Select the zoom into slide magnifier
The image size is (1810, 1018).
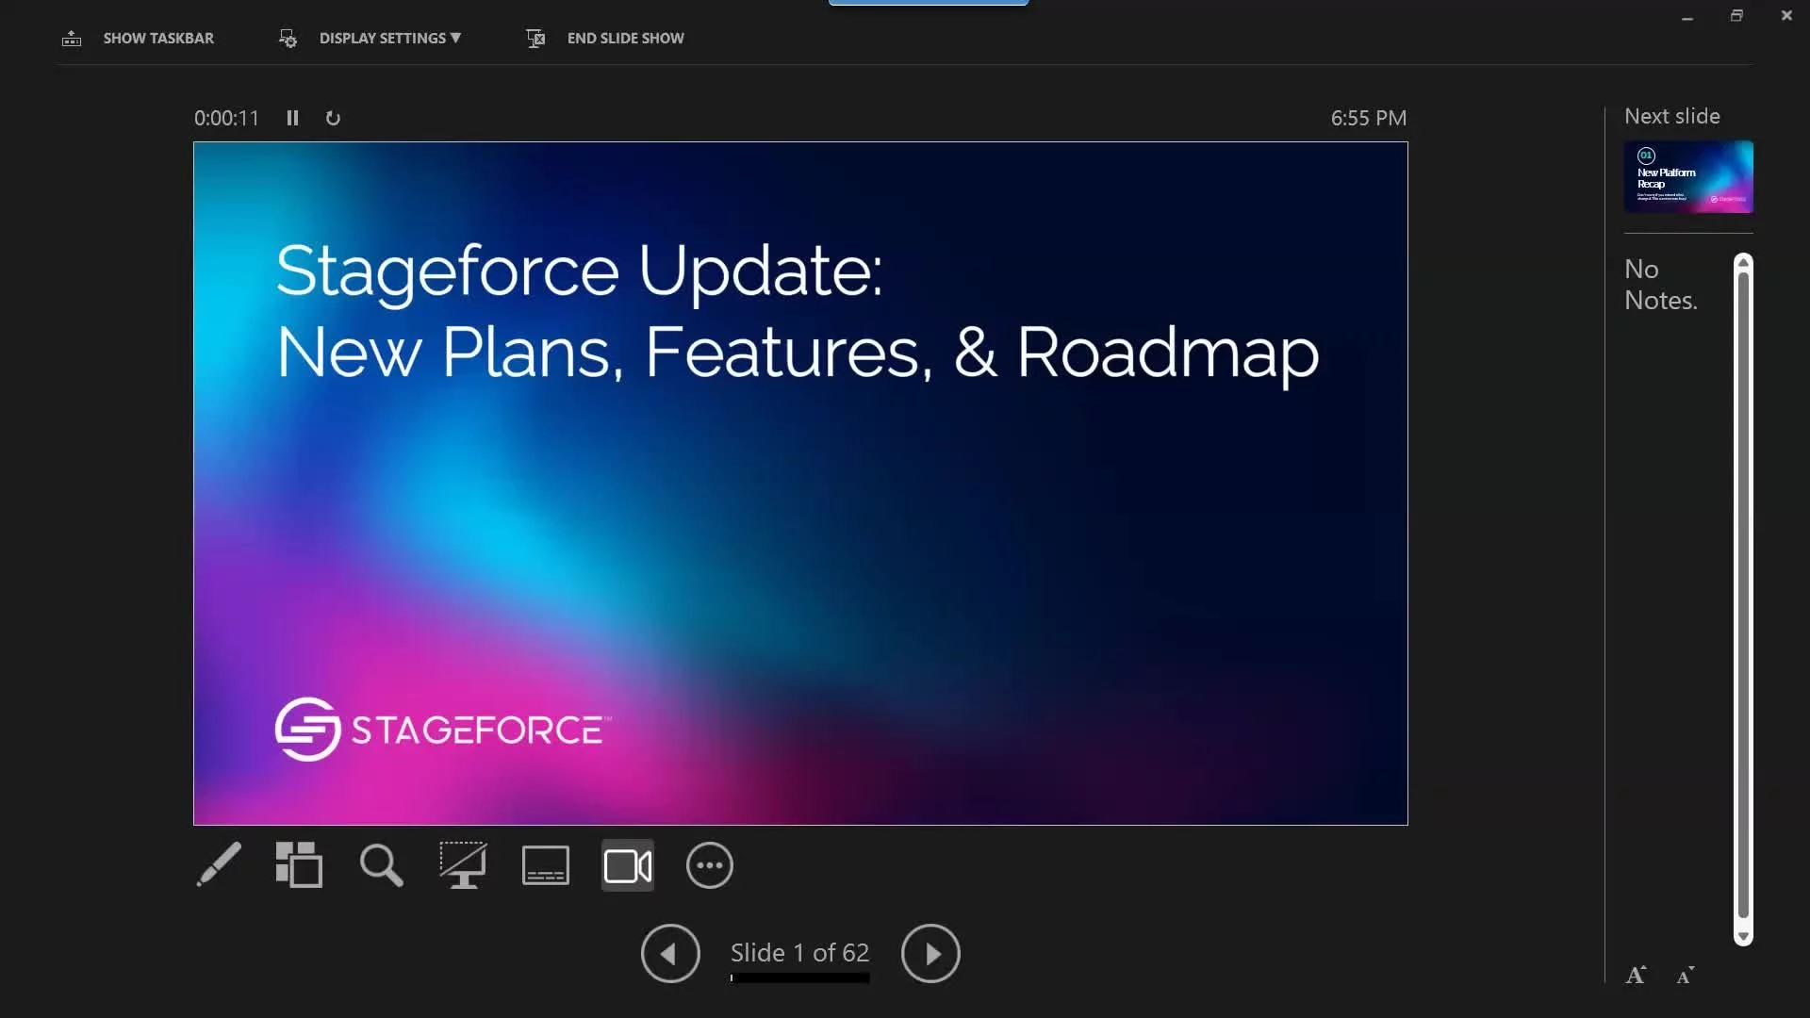[381, 864]
